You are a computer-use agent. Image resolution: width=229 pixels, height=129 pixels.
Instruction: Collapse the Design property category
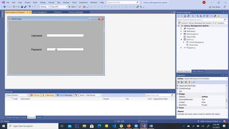tap(178, 94)
